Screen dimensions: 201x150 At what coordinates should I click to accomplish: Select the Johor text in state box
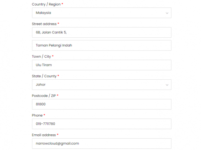click(41, 84)
